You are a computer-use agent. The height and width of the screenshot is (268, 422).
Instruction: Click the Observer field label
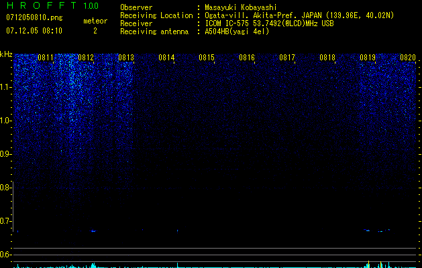point(136,7)
